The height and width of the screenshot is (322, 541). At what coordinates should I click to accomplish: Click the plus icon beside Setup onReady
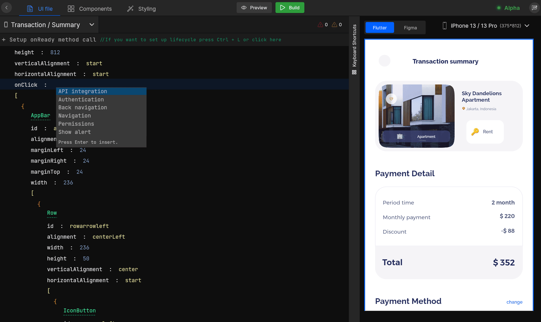[3, 40]
